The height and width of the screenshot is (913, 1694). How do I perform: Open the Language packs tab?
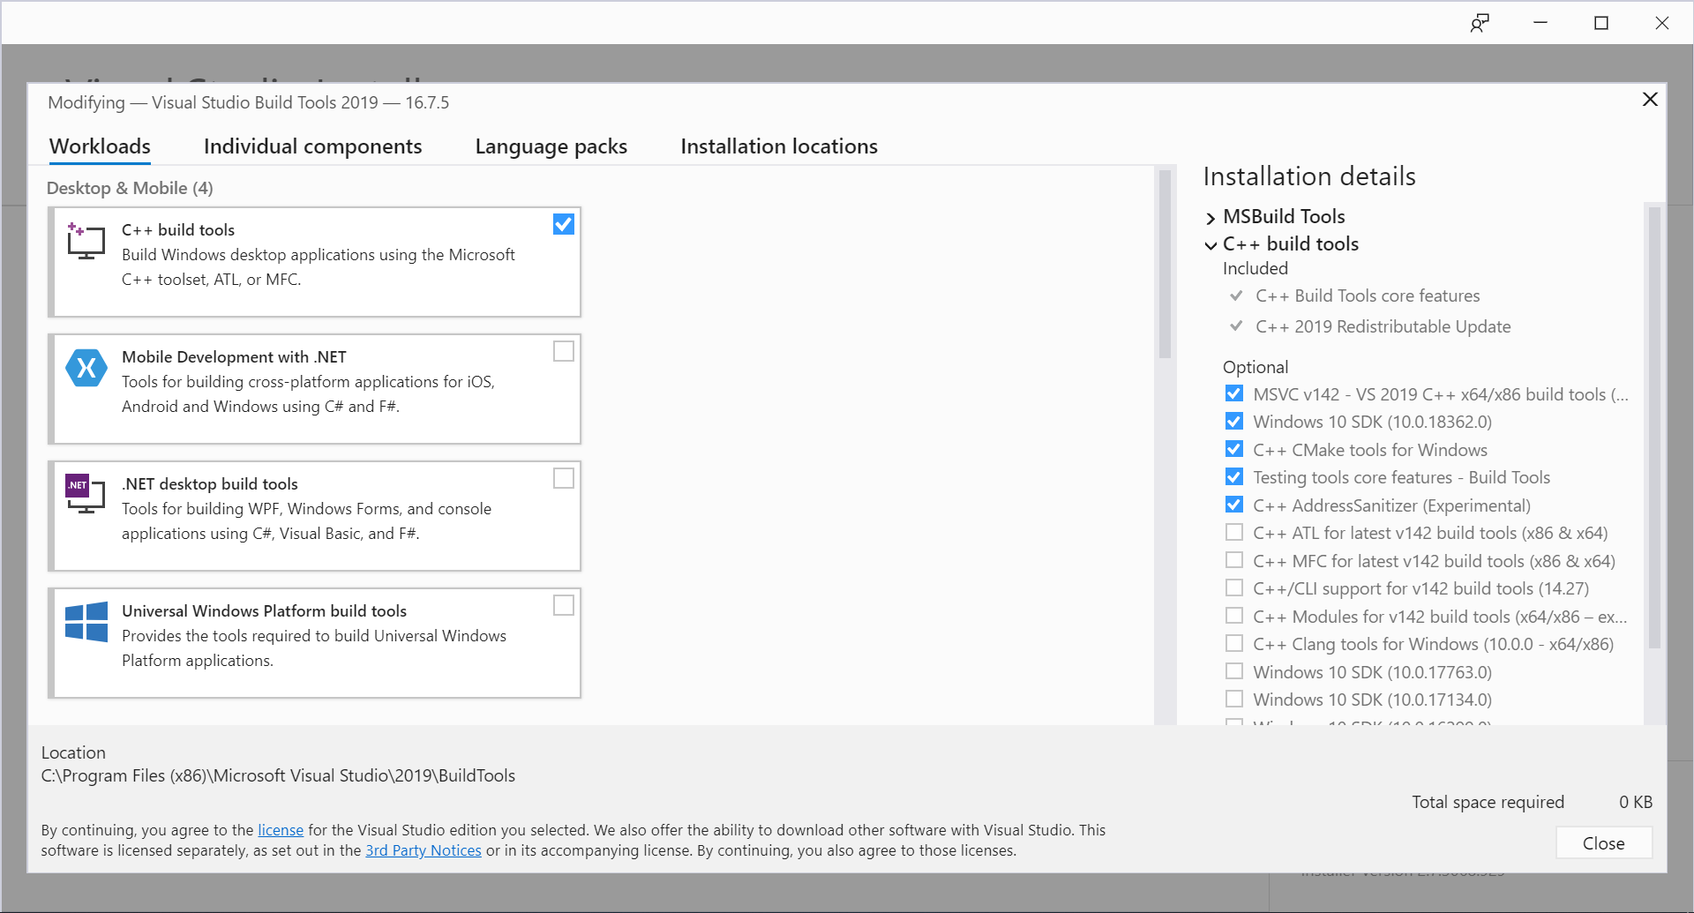point(551,146)
